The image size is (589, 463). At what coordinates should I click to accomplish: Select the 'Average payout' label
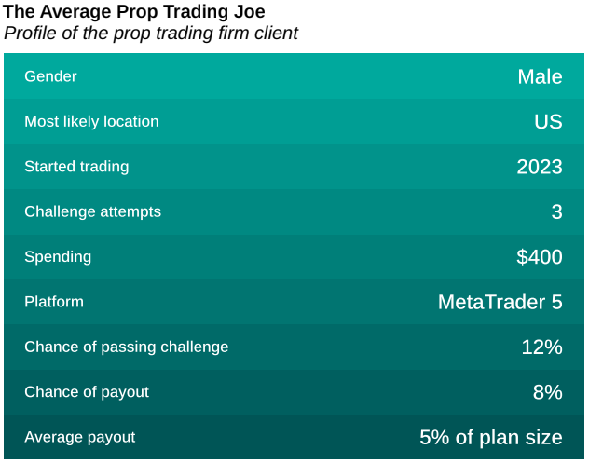[x=79, y=437]
